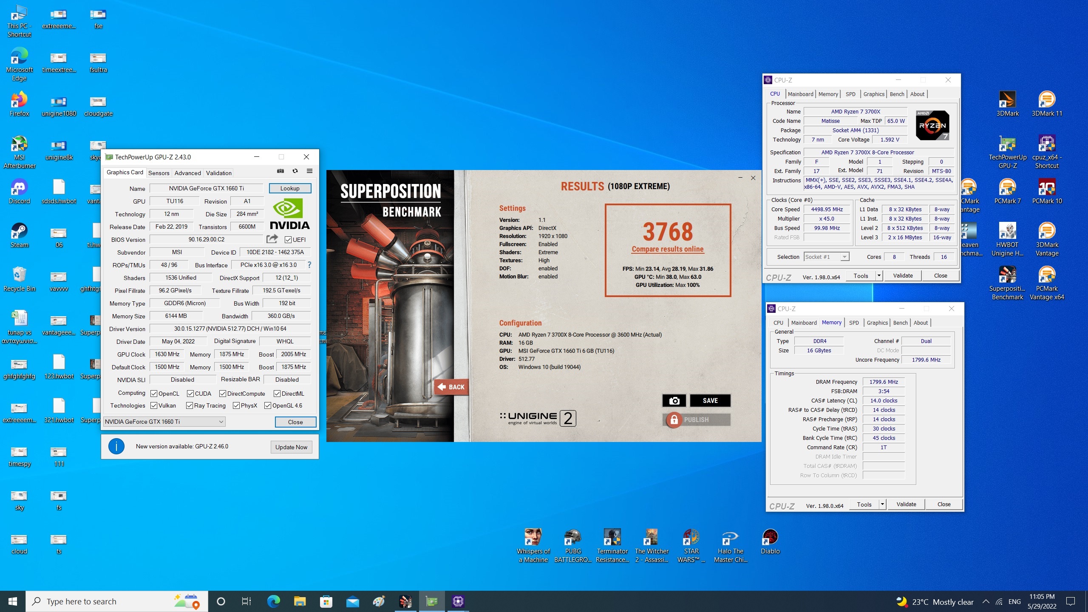Toggle the DirectCompute checkbox
The image size is (1088, 612).
[x=222, y=394]
